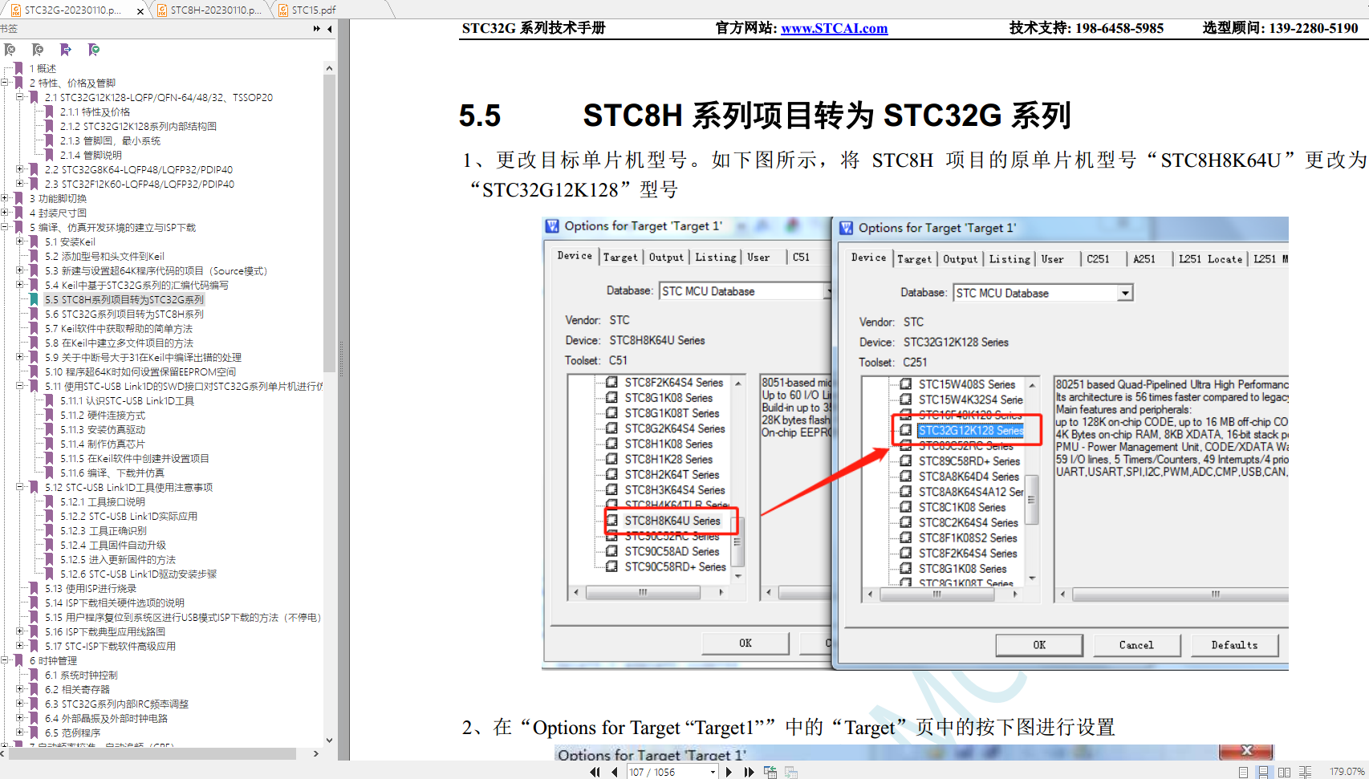Click the delete bookmark icon

click(10, 50)
